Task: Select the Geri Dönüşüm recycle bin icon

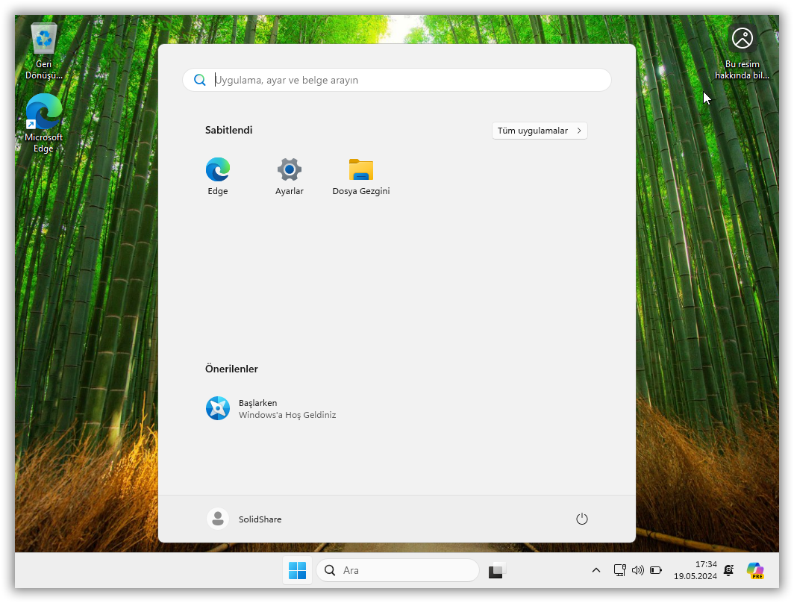Action: tap(44, 51)
